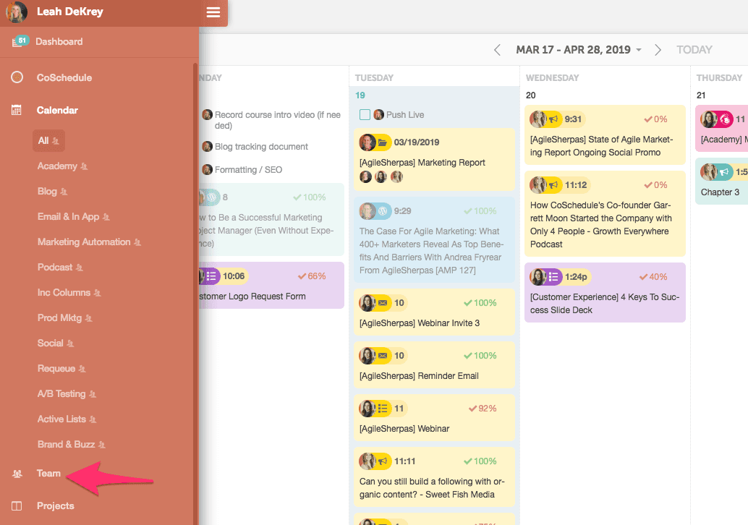The height and width of the screenshot is (525, 748).
Task: Click first contributor avatar on Marketing Report
Action: [365, 177]
